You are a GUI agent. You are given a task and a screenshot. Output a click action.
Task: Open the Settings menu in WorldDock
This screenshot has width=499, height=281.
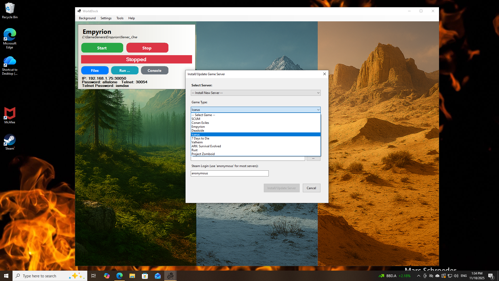click(106, 18)
